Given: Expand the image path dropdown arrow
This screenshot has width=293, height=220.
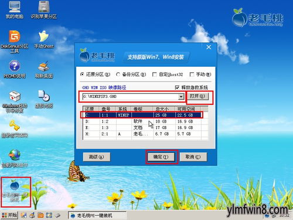Looking at the screenshot, I should click(181, 97).
